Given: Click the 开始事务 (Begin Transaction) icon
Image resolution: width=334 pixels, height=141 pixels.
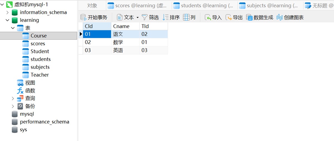Looking at the screenshot, I should (83, 17).
